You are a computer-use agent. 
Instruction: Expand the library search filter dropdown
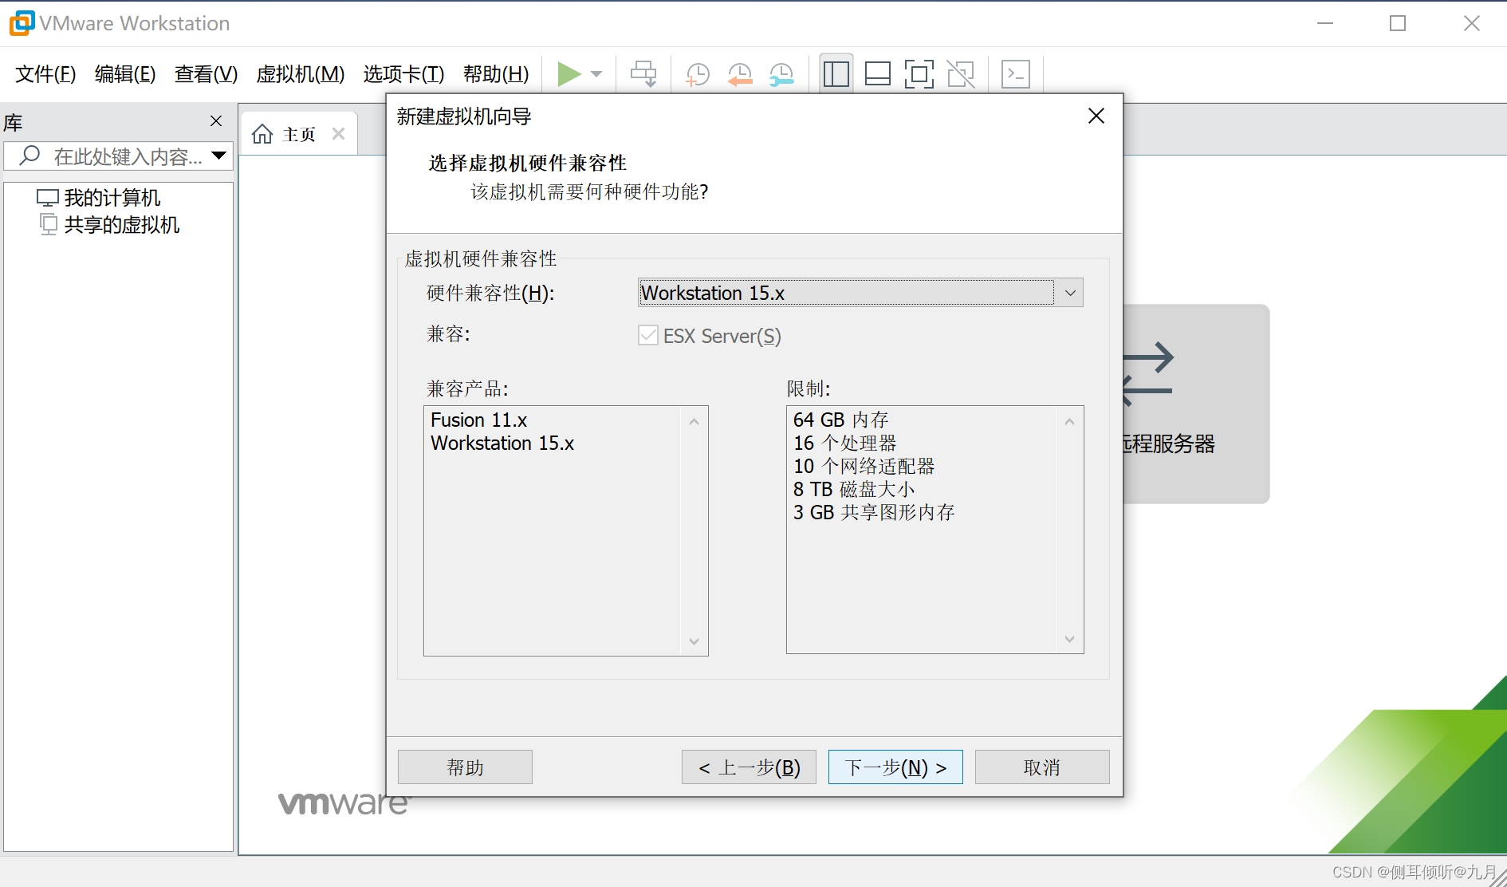tap(219, 156)
